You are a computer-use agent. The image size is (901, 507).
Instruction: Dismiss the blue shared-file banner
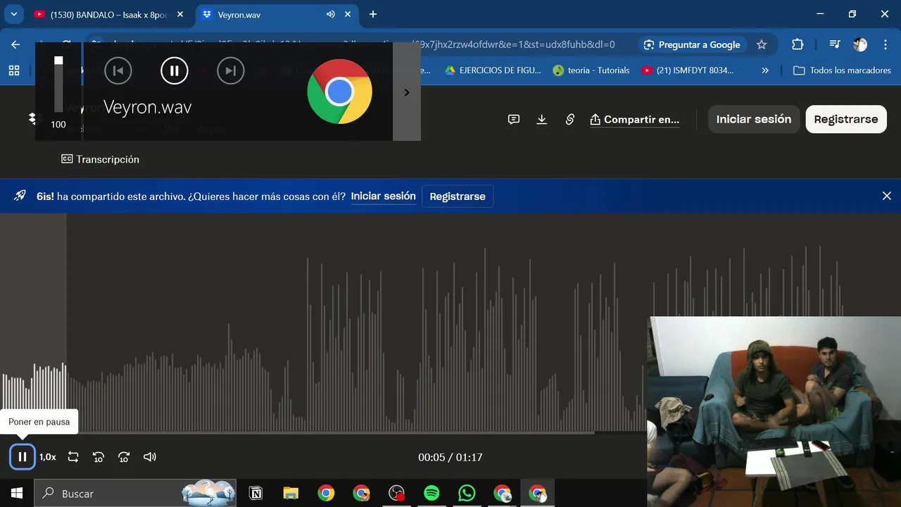pyautogui.click(x=887, y=196)
